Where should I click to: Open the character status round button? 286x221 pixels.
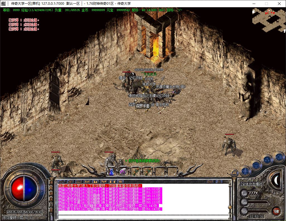click(245, 171)
